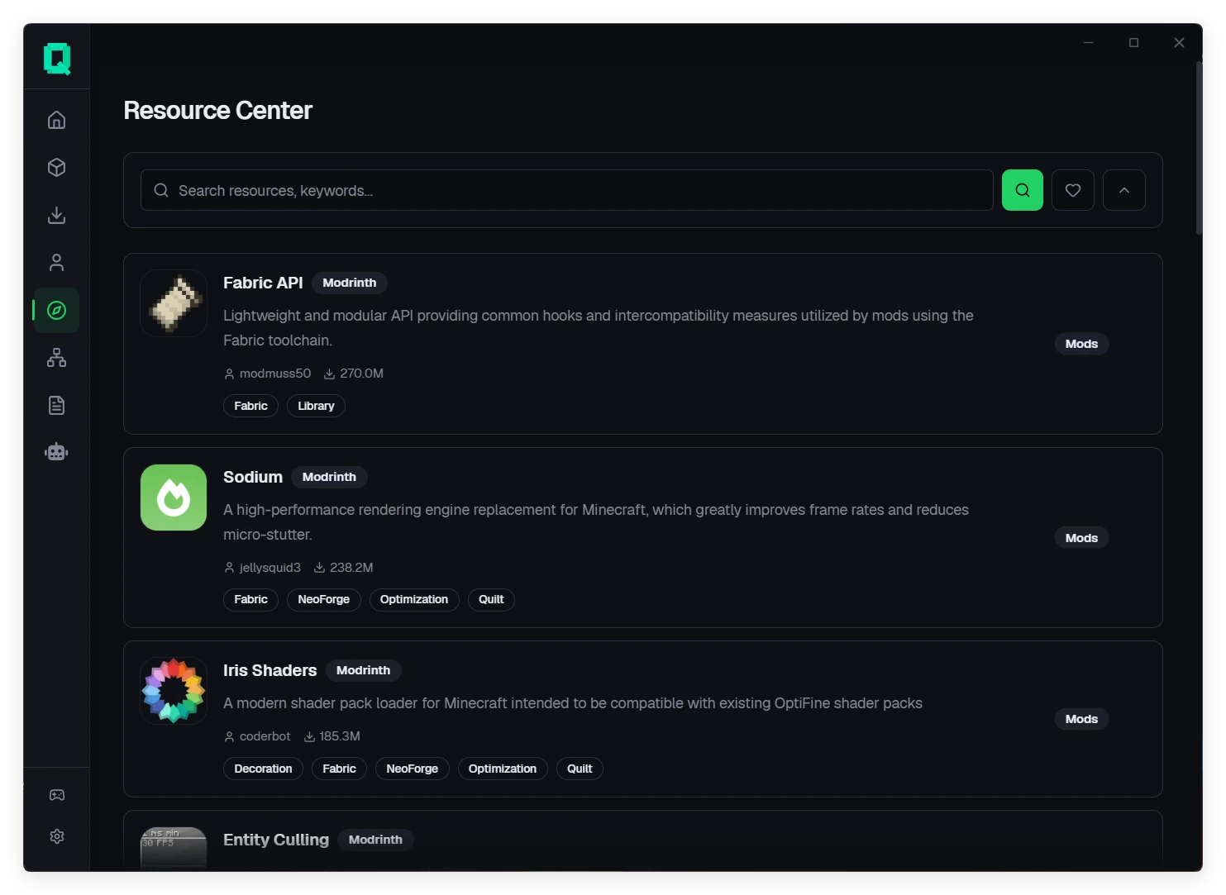Click the green search button
The width and height of the screenshot is (1226, 895).
[x=1023, y=190]
